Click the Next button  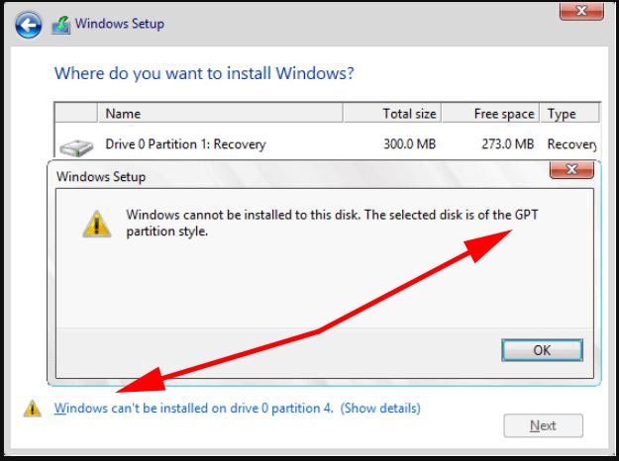point(543,425)
